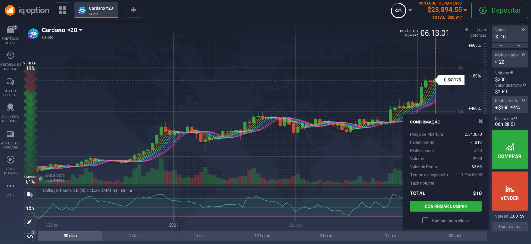Open the multi-chart grid layout
Viewport: 531px width, 244px height.
point(62,10)
